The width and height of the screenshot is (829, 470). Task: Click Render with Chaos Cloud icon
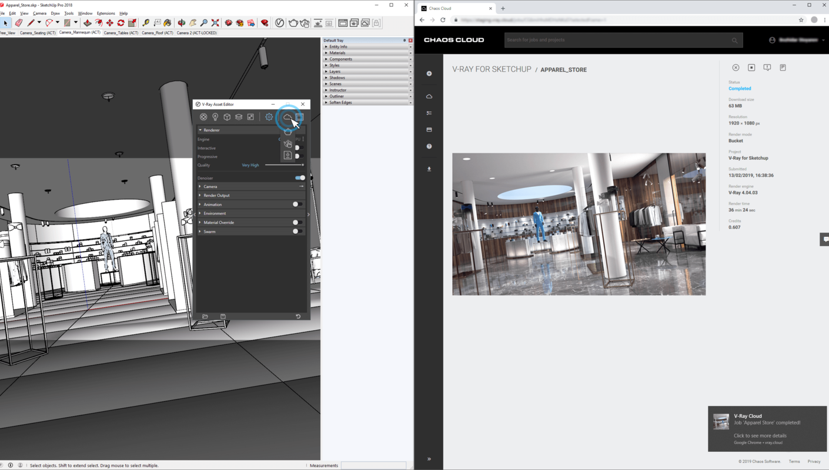288,117
